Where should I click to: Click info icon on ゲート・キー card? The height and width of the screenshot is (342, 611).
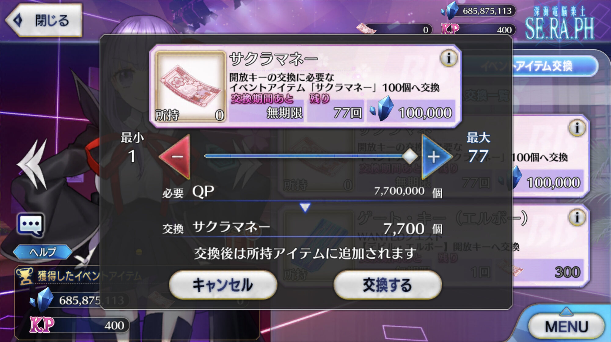click(x=577, y=217)
